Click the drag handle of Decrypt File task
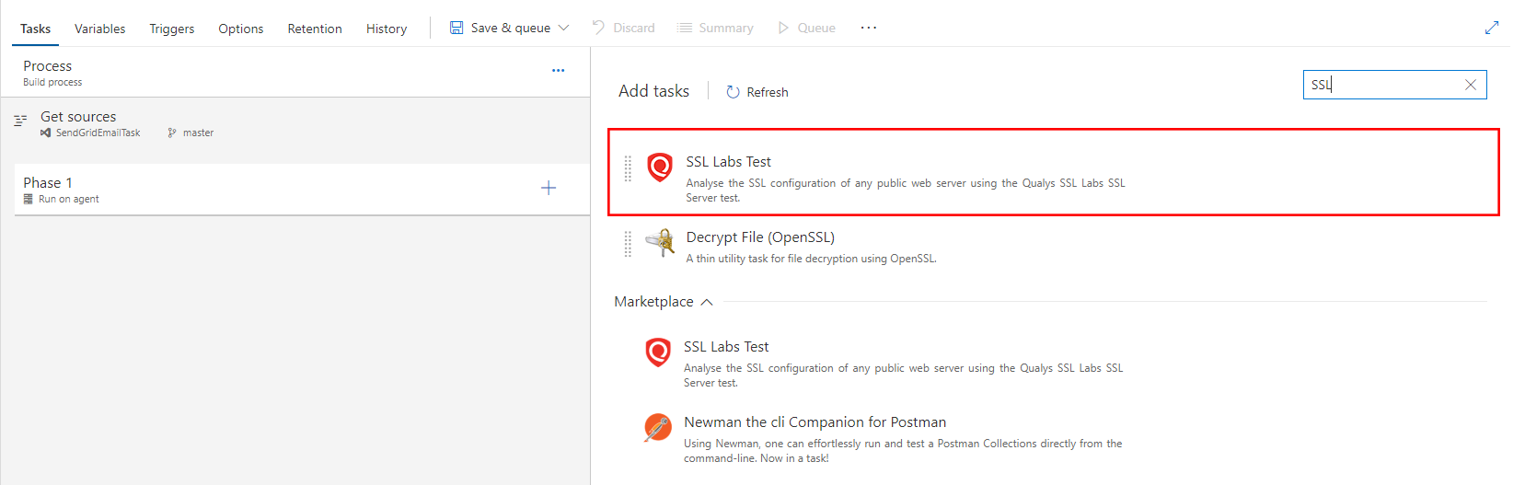The height and width of the screenshot is (485, 1525). tap(628, 244)
